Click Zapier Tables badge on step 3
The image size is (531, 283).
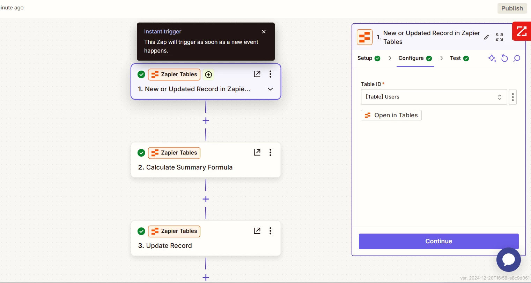tap(174, 231)
